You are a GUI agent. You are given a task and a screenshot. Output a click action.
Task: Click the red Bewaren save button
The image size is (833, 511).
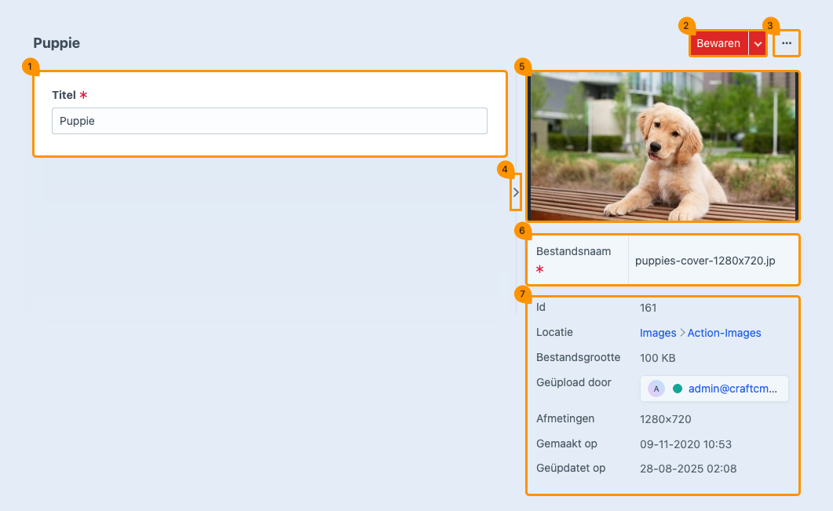[x=718, y=44]
